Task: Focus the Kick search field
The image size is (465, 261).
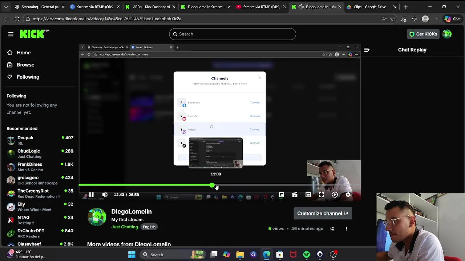Action: (x=232, y=34)
